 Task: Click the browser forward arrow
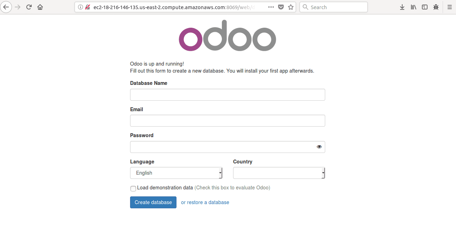click(18, 7)
